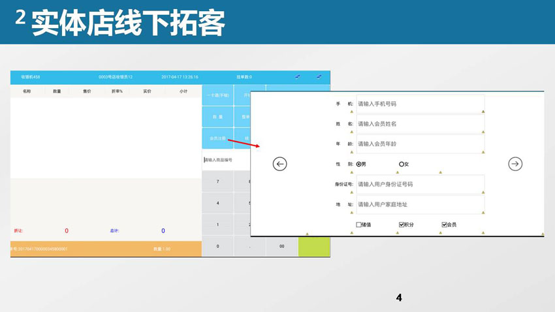This screenshot has height=312, width=555.
Task: Click the 年龄 age input field
Action: tap(420, 144)
